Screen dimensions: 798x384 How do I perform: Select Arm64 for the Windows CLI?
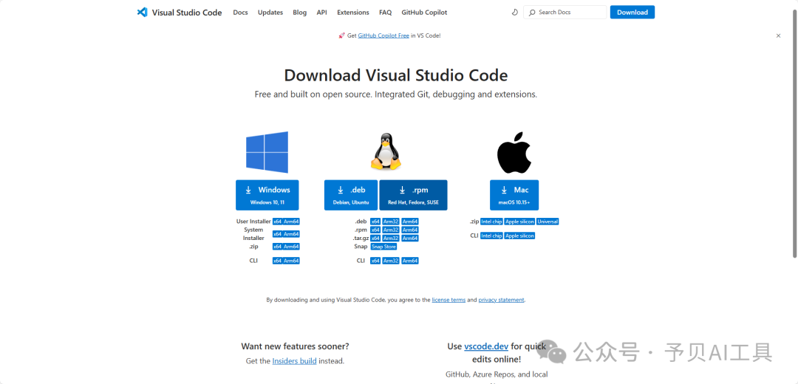(x=291, y=261)
